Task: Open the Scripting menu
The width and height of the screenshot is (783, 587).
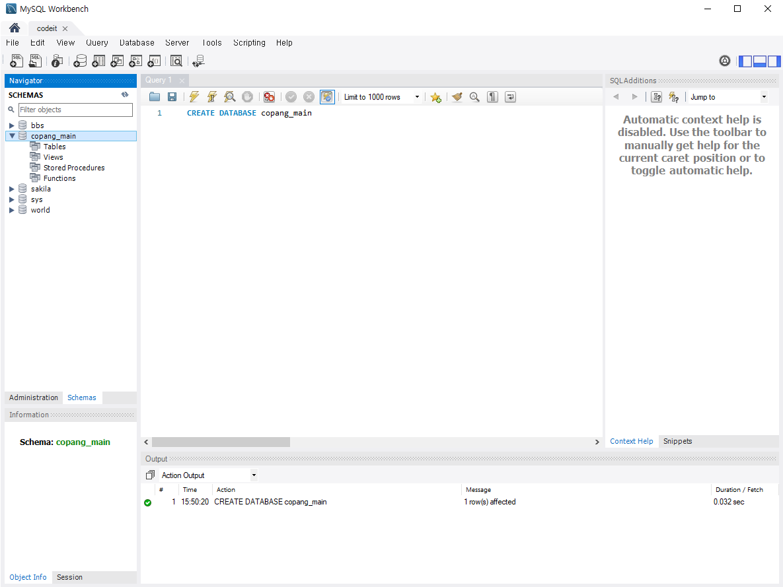Action: pyautogui.click(x=249, y=42)
